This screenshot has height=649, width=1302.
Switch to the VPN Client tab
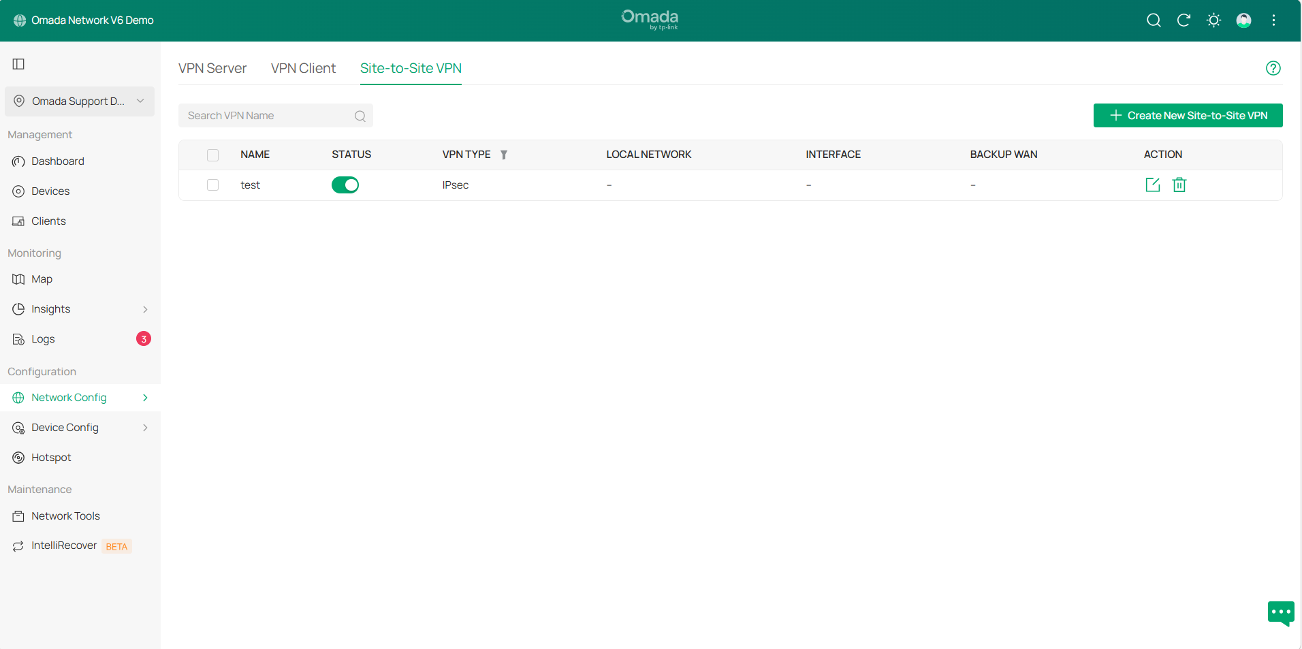click(303, 68)
